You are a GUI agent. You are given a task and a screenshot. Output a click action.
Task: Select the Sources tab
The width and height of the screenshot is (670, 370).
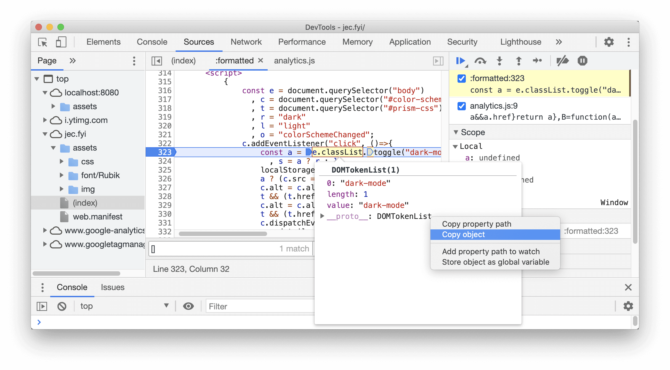tap(199, 41)
